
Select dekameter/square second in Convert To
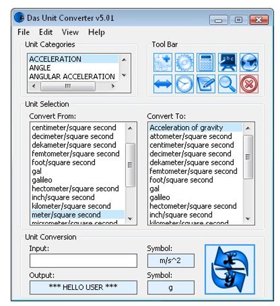[195, 163]
